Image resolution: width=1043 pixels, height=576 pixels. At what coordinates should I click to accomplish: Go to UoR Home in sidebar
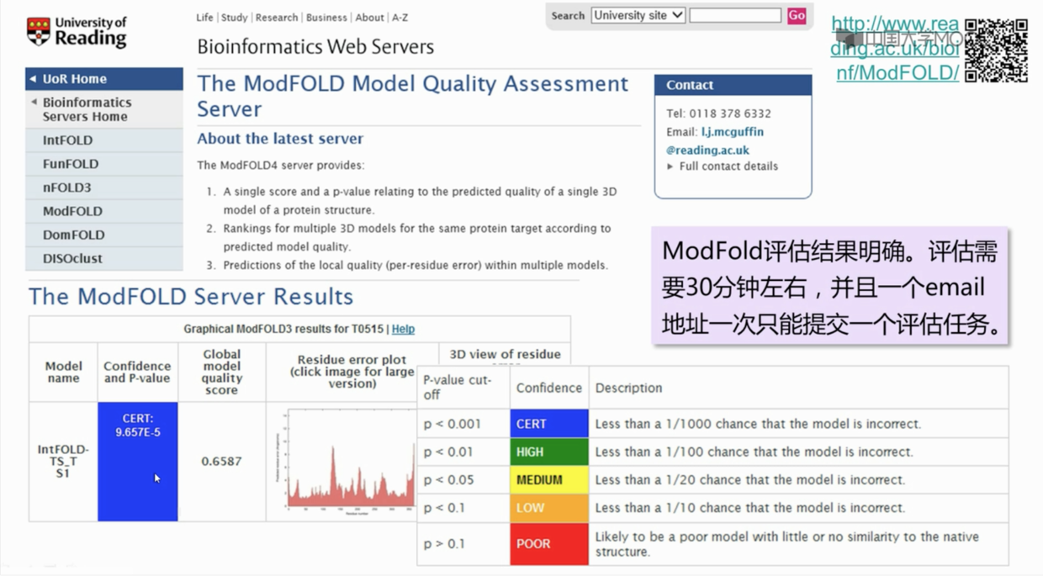point(104,79)
